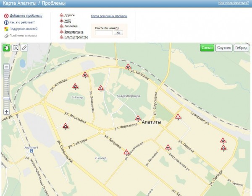Click the eraser icon near Проблемы списком
Image resolution: width=252 pixels, height=196 pixels.
click(x=6, y=36)
